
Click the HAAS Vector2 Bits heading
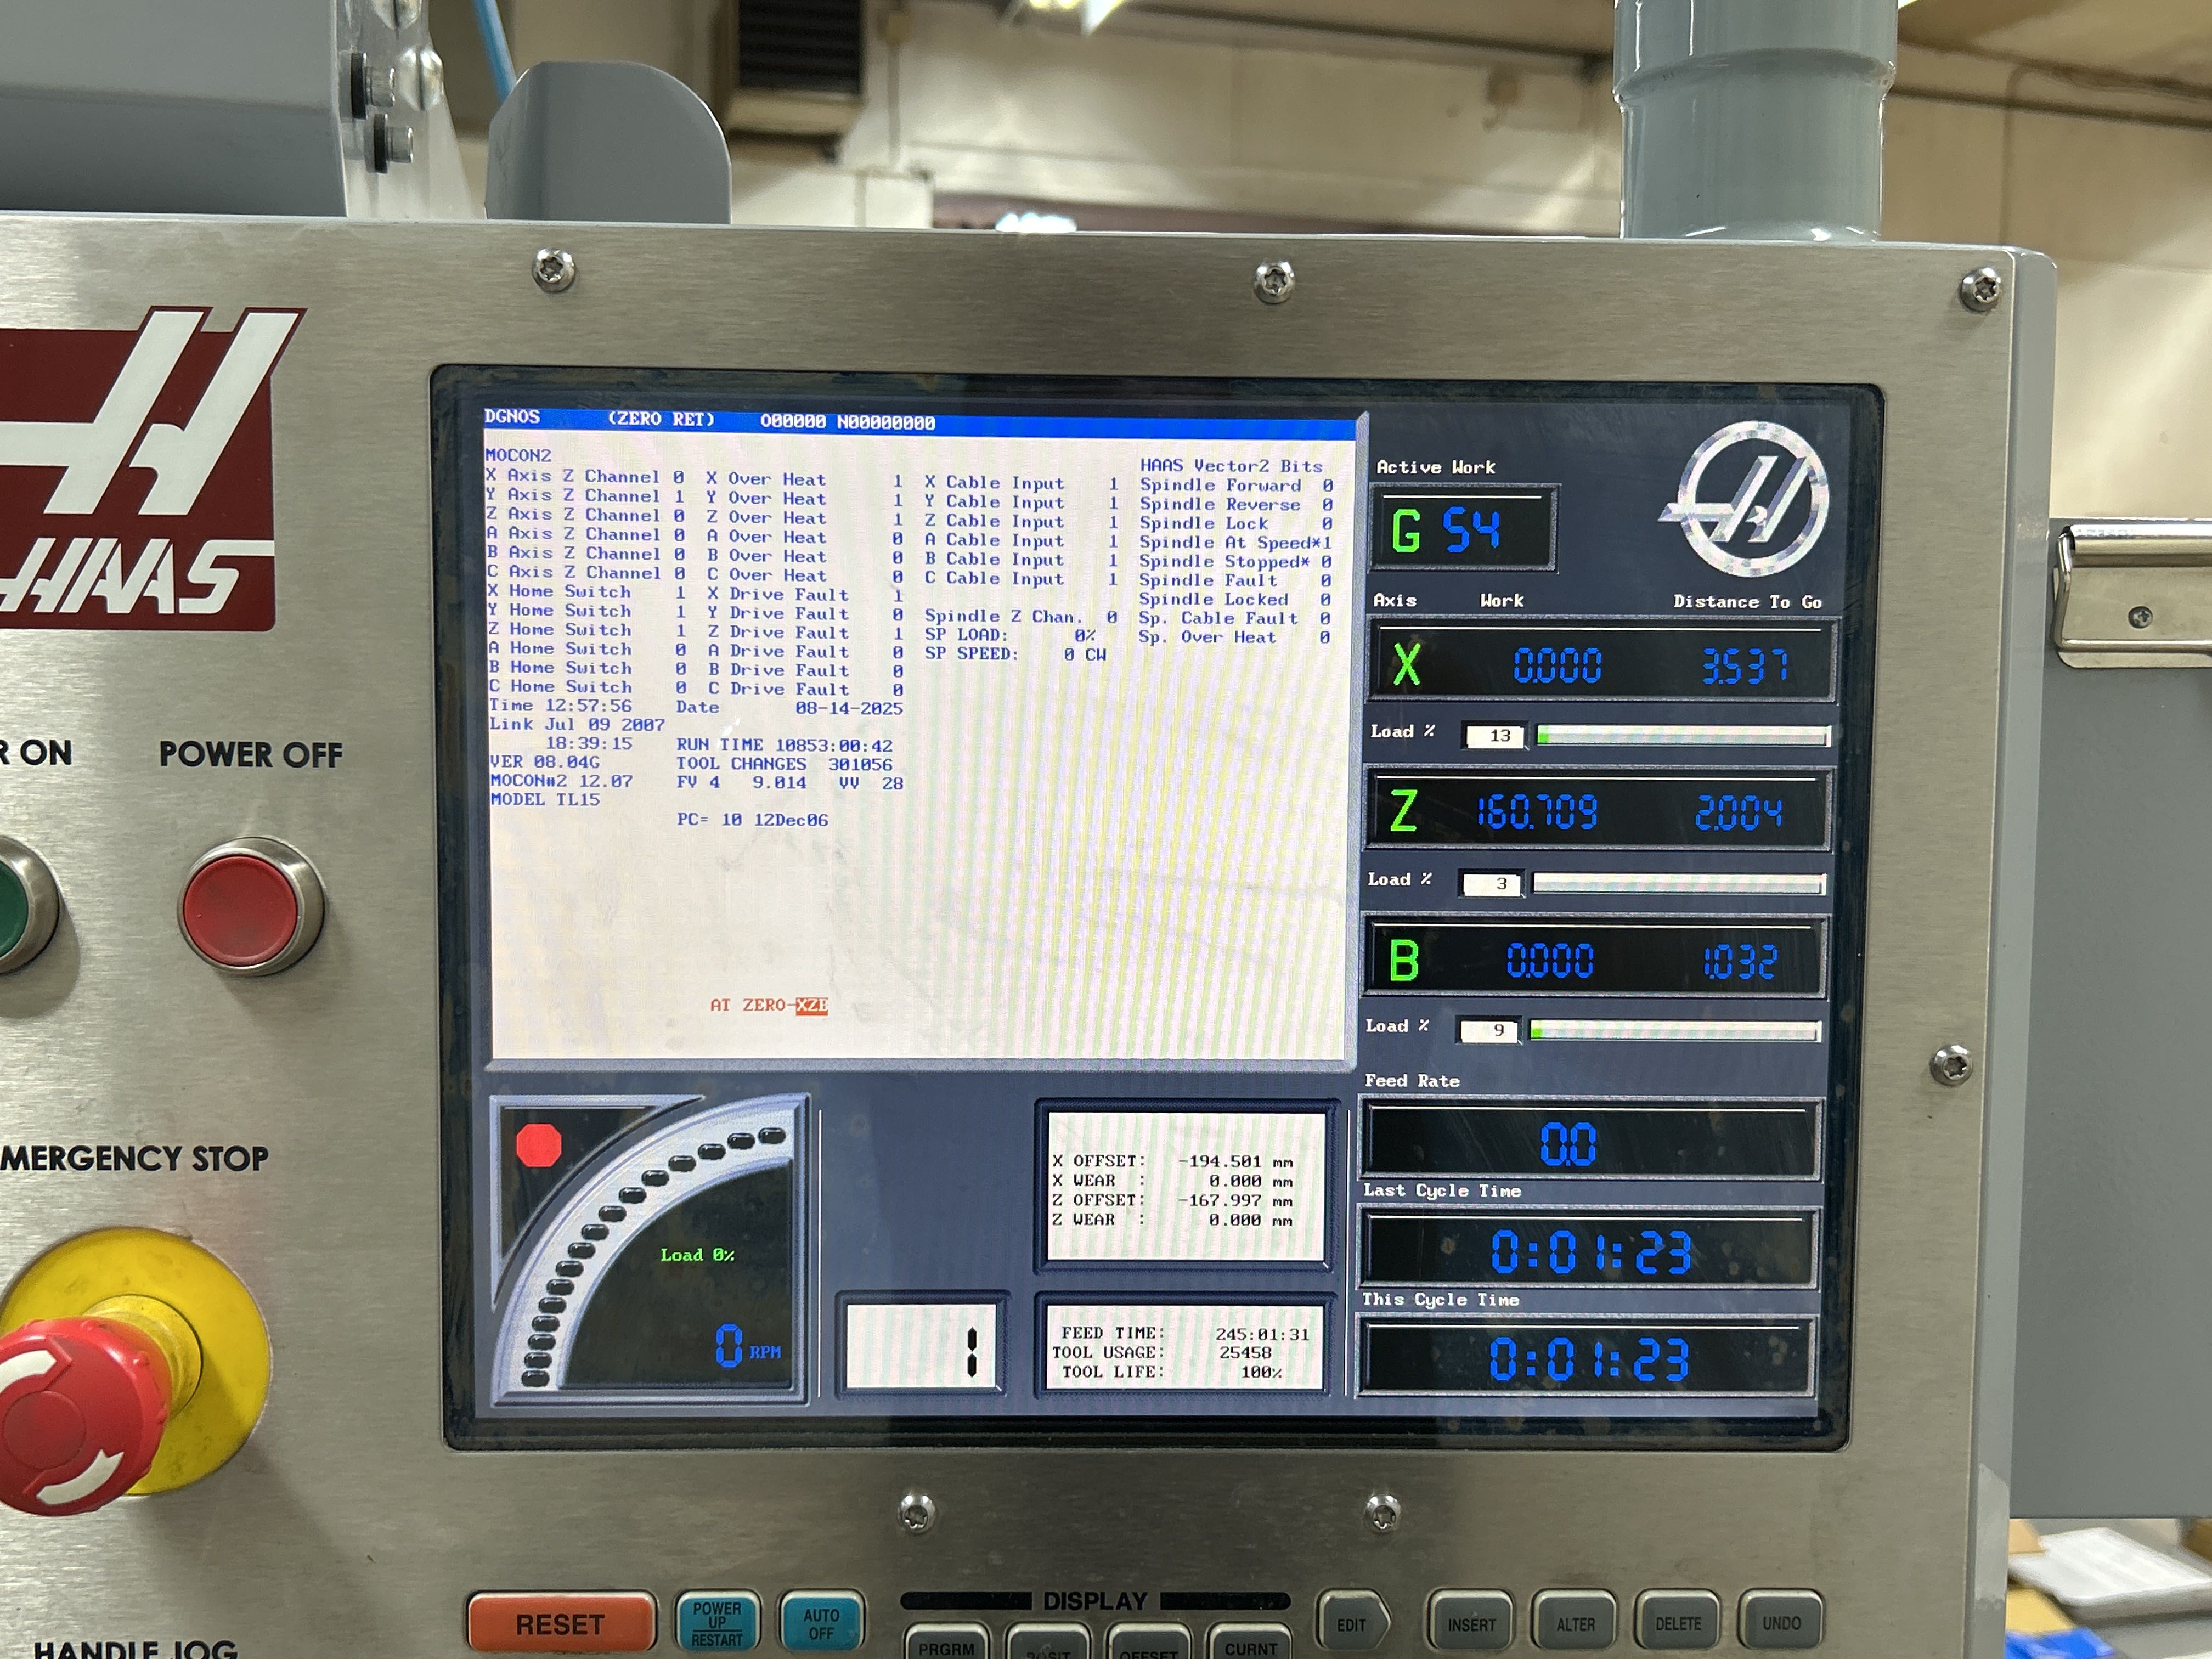(1231, 466)
